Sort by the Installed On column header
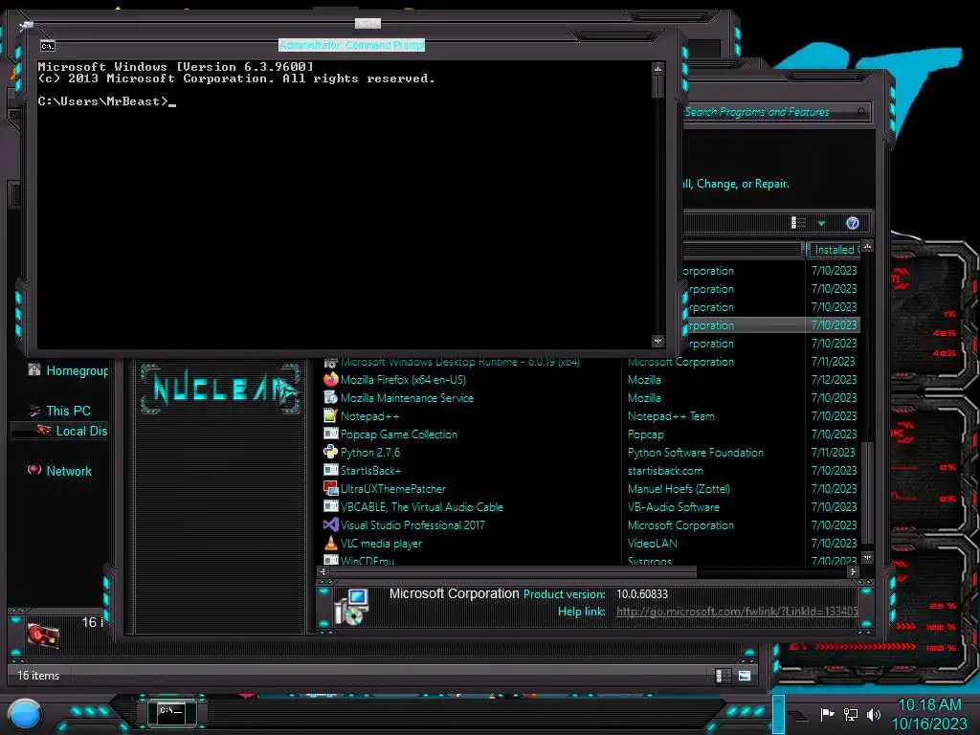This screenshot has height=735, width=980. [x=835, y=250]
